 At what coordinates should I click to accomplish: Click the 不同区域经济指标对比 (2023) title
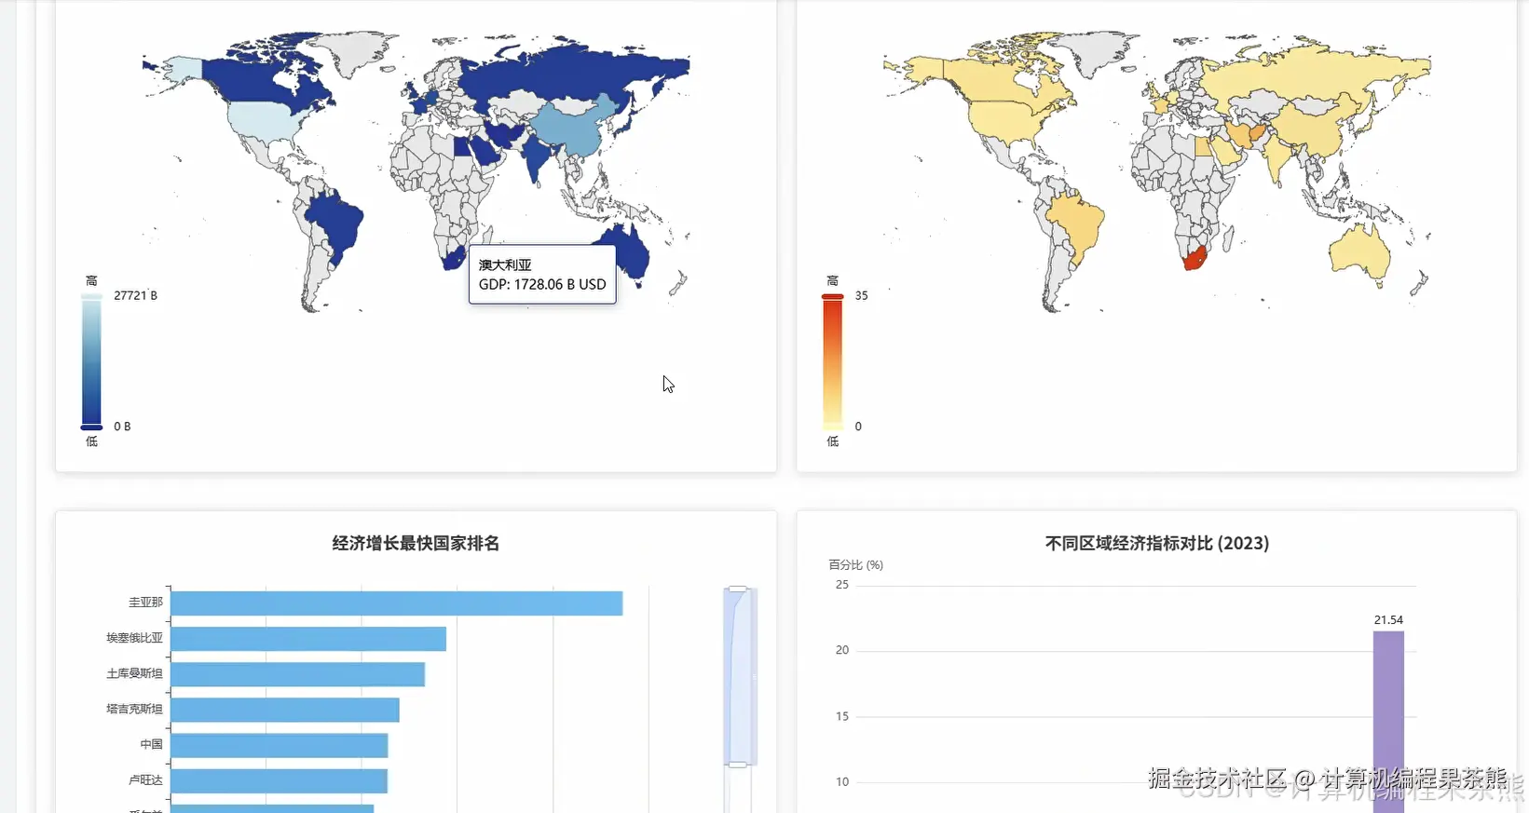click(x=1157, y=543)
